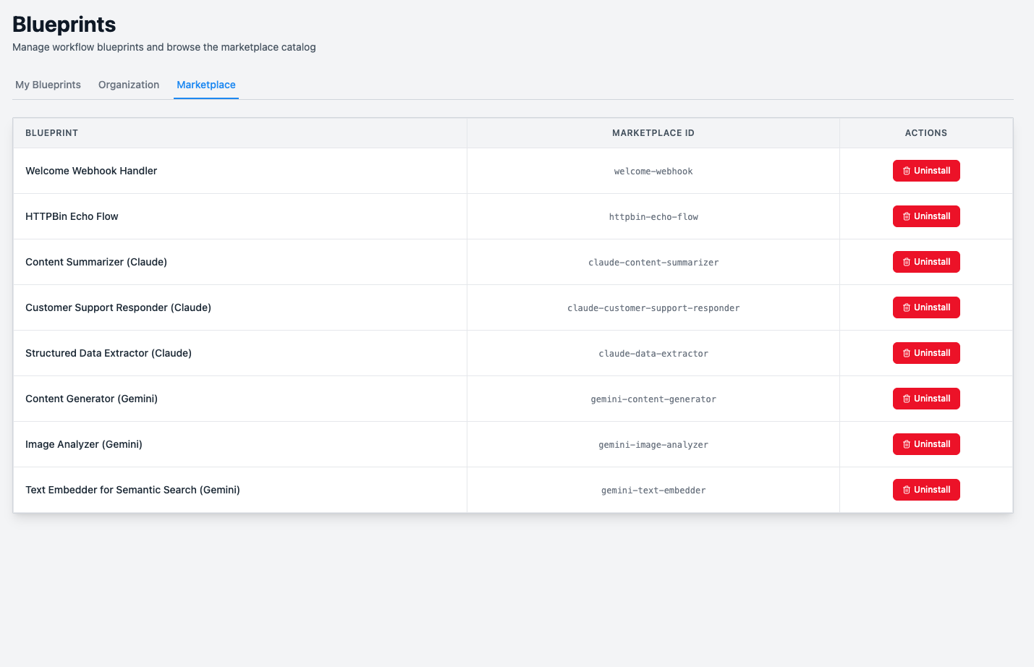Select the Marketplace tab

click(206, 85)
